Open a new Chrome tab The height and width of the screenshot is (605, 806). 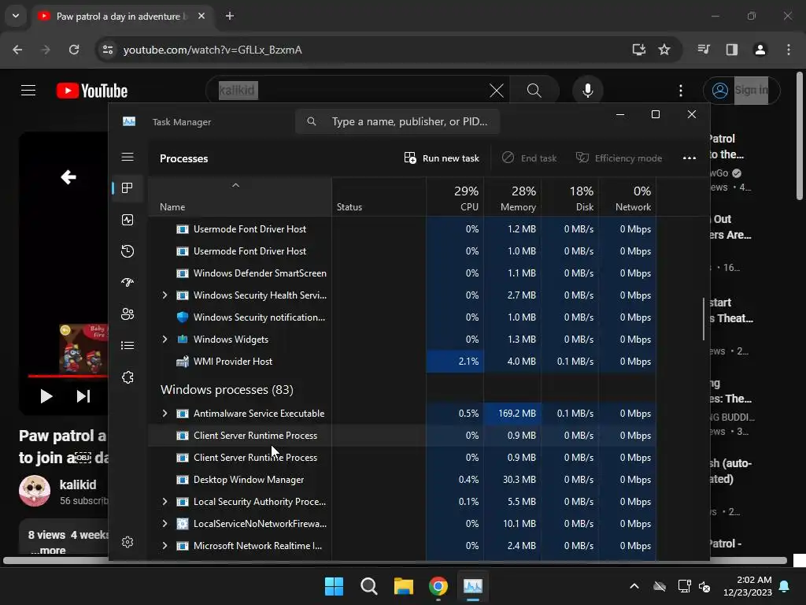pyautogui.click(x=230, y=16)
